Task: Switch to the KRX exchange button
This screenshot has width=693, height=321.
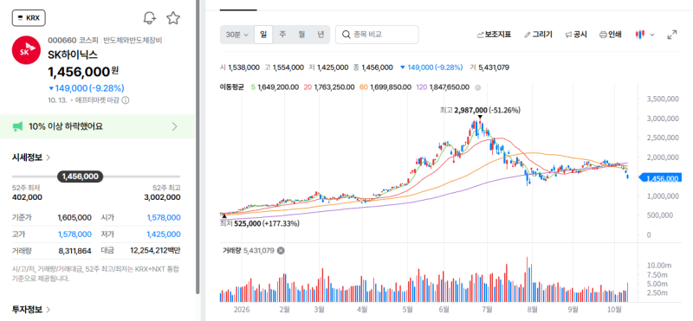Action: pyautogui.click(x=29, y=18)
